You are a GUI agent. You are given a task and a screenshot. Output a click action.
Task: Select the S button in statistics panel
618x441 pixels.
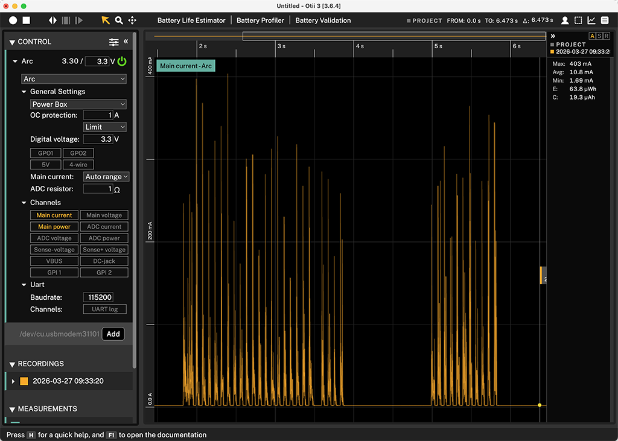[x=599, y=36]
